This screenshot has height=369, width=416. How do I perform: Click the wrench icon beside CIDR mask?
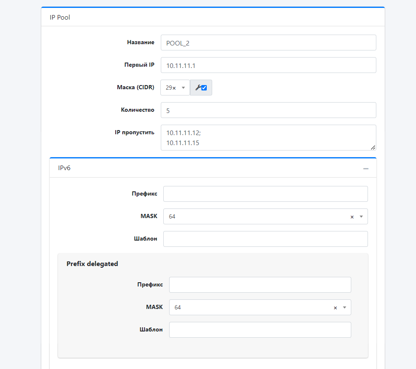198,88
